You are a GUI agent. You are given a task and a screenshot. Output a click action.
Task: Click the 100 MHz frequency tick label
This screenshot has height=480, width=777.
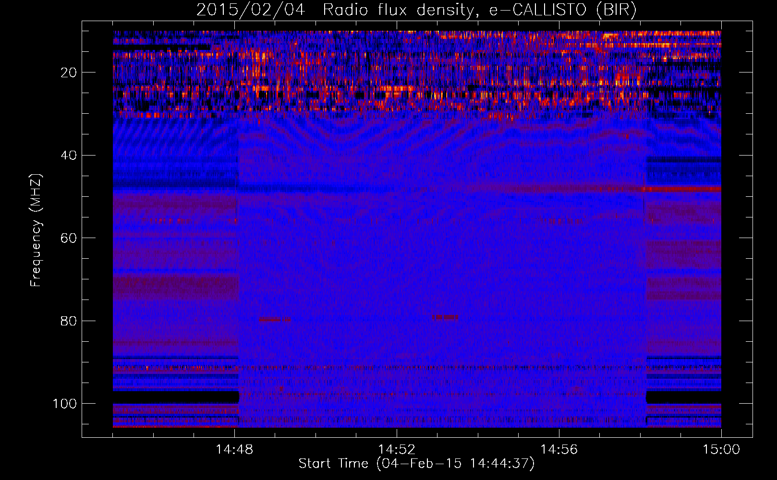click(x=65, y=404)
